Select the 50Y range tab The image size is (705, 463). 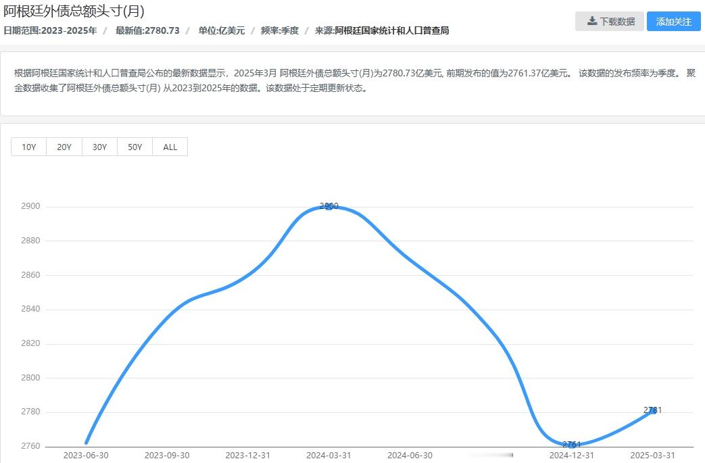(135, 147)
